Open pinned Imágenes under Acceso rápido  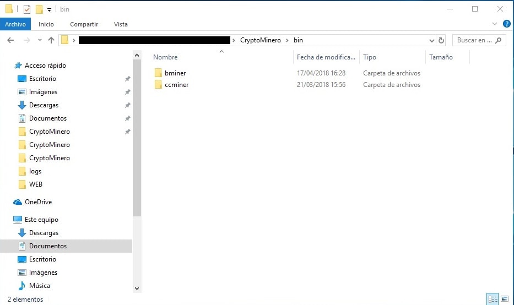click(x=43, y=92)
